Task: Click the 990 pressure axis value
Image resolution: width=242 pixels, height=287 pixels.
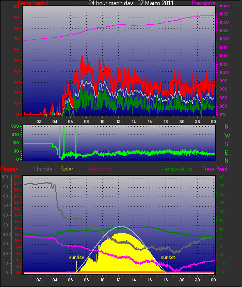Action: [223, 89]
